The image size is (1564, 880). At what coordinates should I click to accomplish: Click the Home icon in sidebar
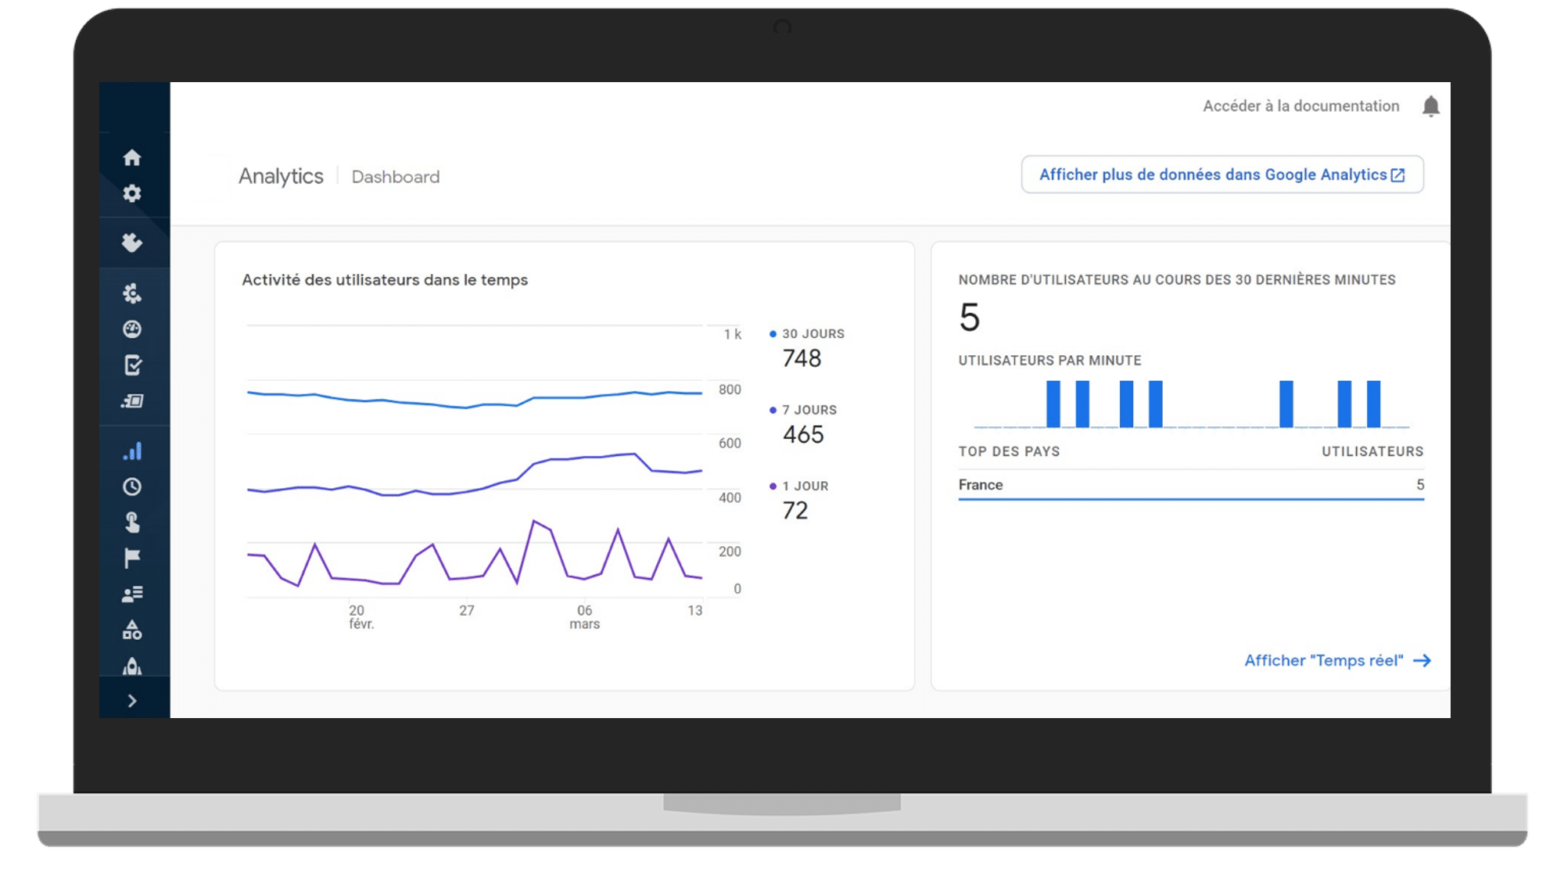[x=132, y=158]
